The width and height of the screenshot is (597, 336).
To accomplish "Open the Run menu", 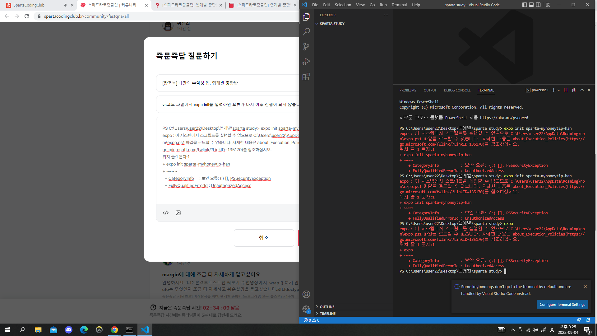I will pos(383,5).
